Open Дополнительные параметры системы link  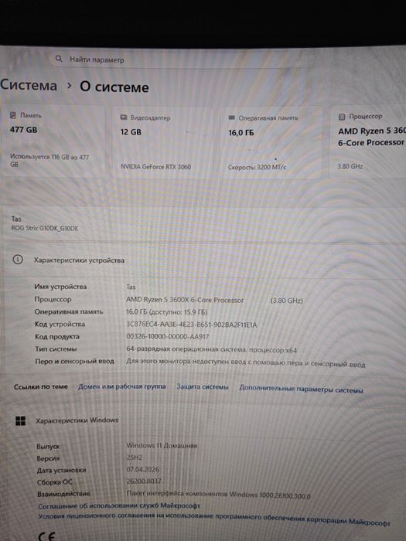(x=301, y=389)
